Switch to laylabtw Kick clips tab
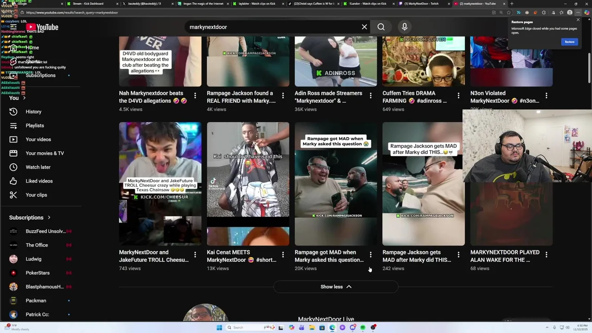Image resolution: width=592 pixels, height=333 pixels. point(259,4)
